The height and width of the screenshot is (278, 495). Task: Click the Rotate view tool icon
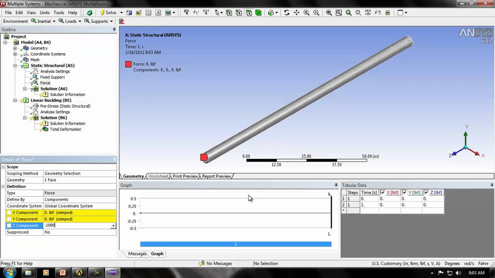coord(287,12)
